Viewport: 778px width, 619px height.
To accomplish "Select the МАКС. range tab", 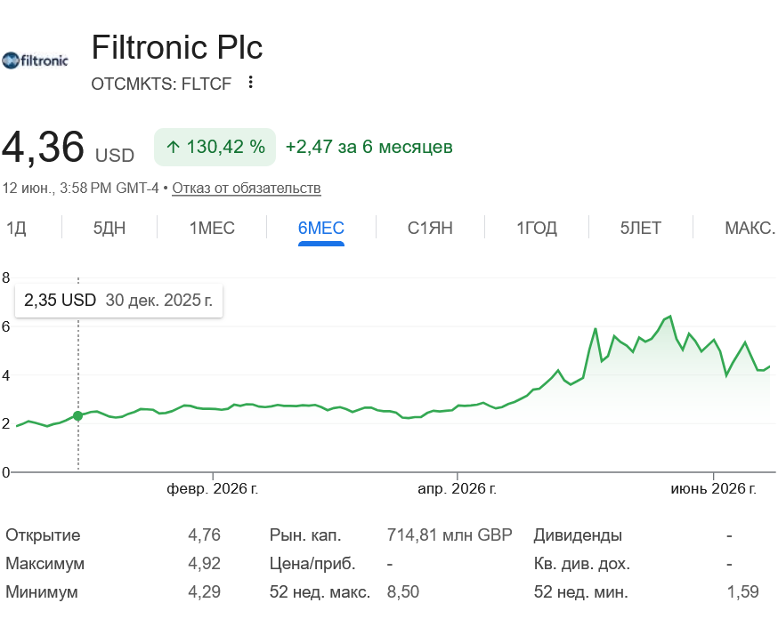I will [x=750, y=228].
